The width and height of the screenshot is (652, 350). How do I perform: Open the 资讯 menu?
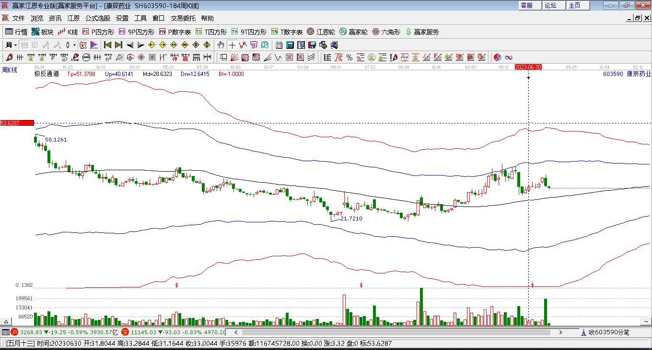tap(55, 18)
